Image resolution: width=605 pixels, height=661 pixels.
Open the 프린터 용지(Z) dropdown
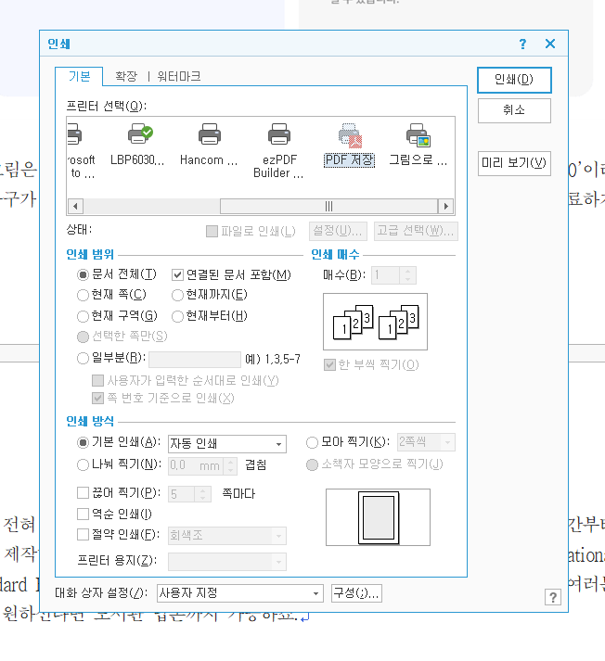[227, 562]
